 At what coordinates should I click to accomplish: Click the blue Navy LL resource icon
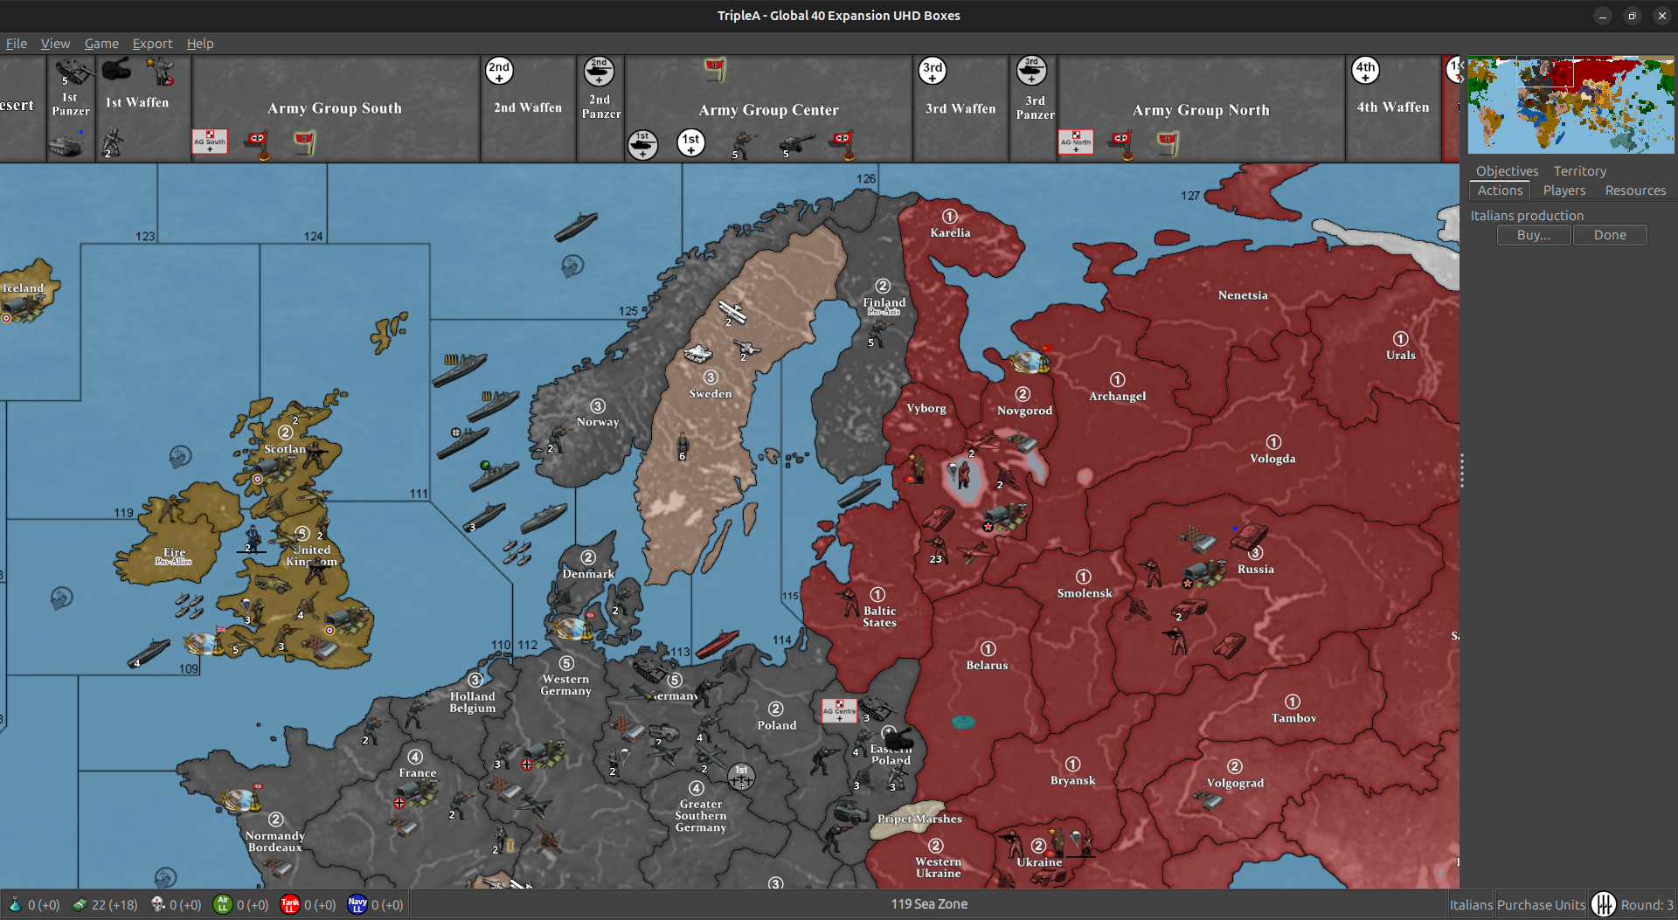[357, 904]
